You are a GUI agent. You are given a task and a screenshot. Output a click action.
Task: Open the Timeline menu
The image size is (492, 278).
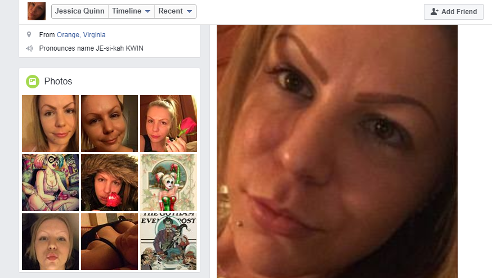click(x=131, y=11)
